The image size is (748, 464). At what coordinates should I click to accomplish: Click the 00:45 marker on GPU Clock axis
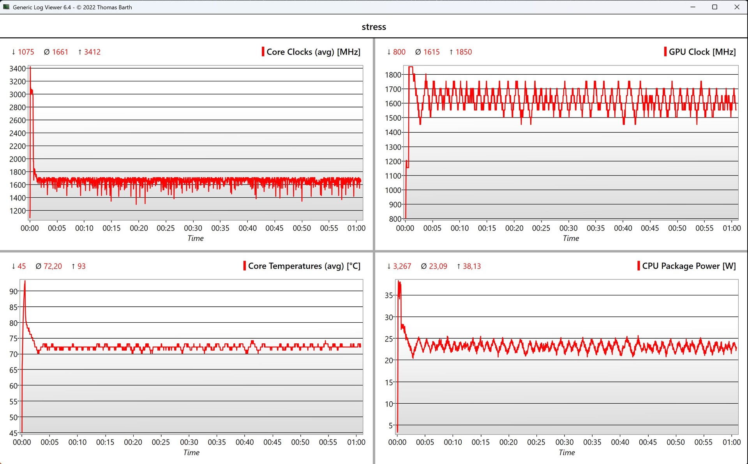point(650,228)
